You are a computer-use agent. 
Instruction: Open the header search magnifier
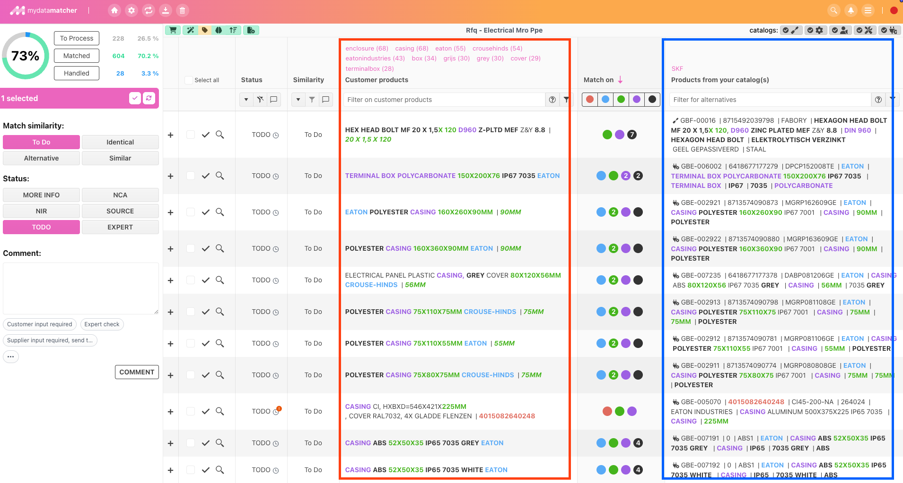834,10
